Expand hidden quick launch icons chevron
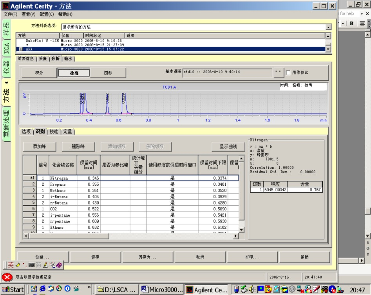 89,287
